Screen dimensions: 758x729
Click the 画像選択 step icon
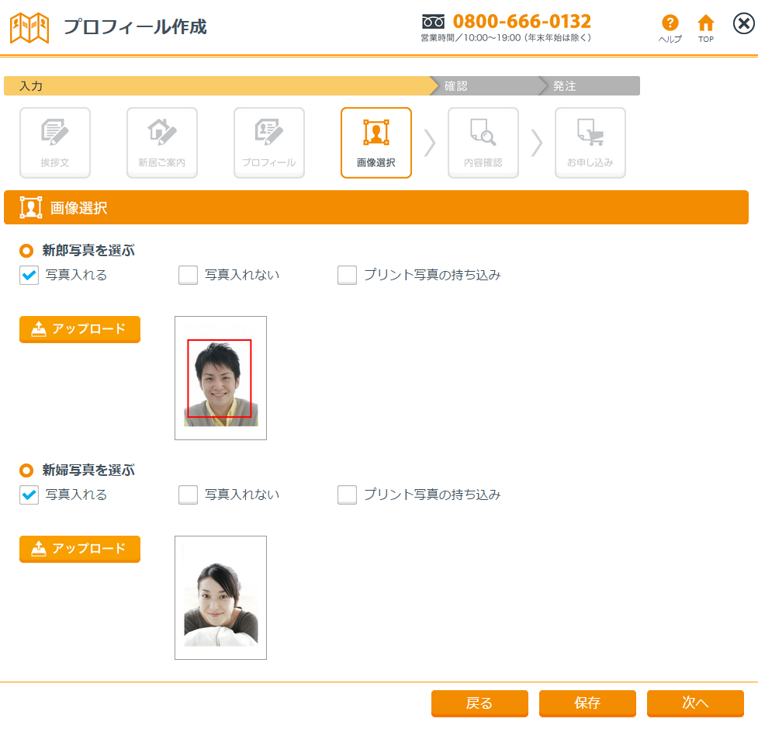point(376,142)
